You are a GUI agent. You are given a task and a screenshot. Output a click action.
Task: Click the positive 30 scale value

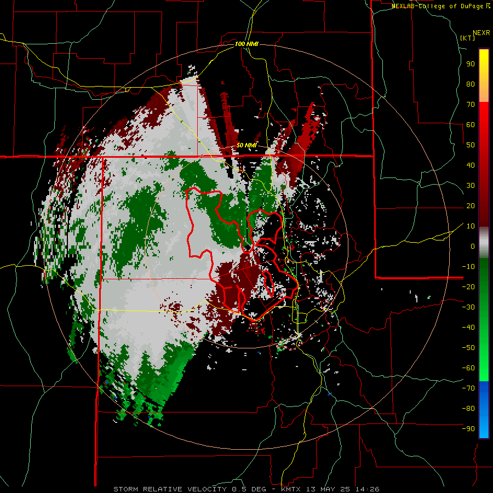coord(471,186)
